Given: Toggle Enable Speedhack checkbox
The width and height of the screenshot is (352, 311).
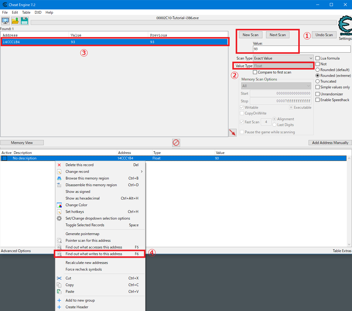Looking at the screenshot, I should pos(317,100).
